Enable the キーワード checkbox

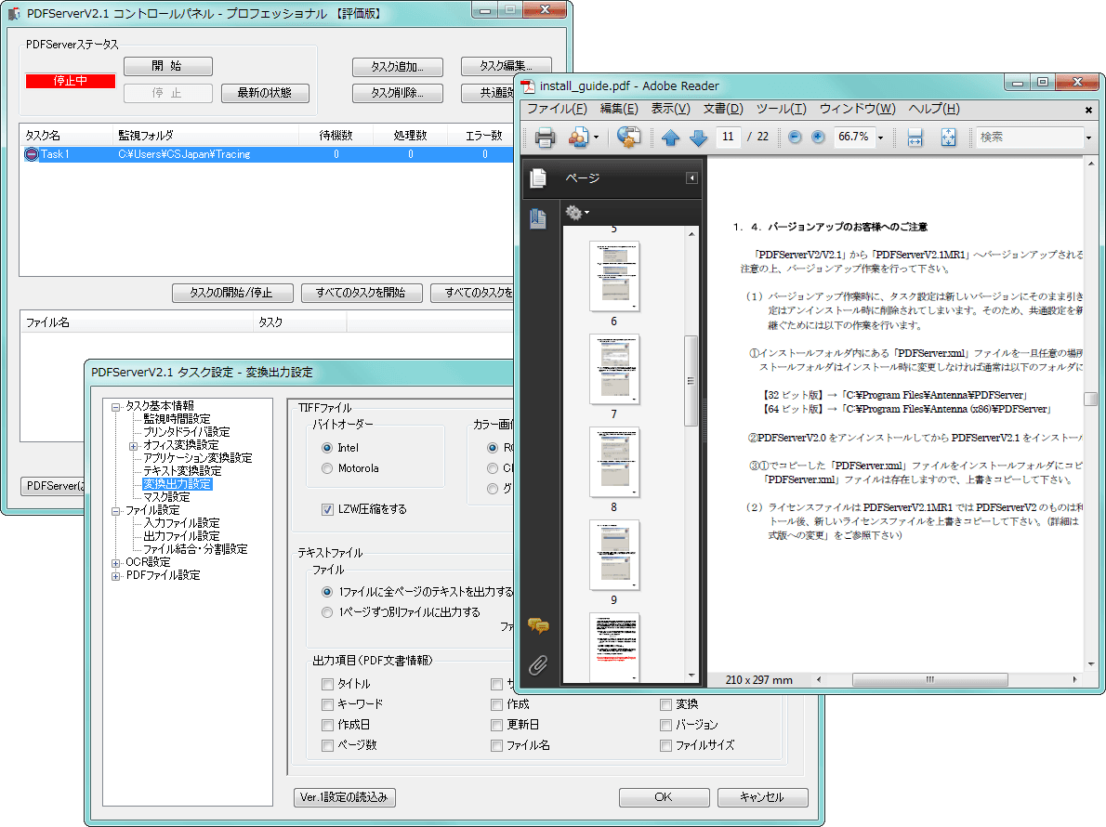pos(327,704)
